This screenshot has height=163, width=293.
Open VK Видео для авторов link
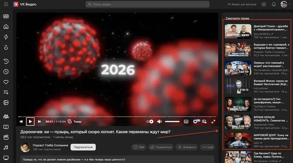(x=242, y=4)
